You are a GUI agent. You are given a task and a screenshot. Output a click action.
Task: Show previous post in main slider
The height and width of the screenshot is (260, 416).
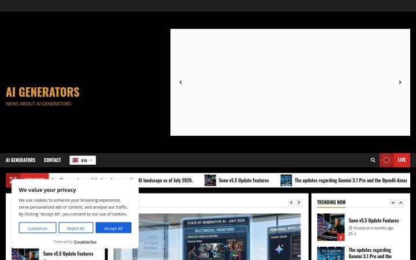291,202
